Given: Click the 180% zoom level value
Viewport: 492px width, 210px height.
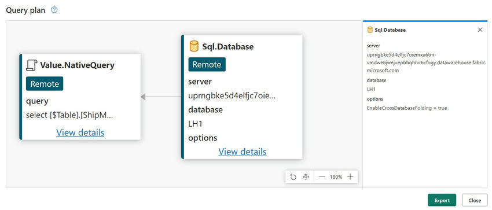Looking at the screenshot, I should click(x=336, y=177).
